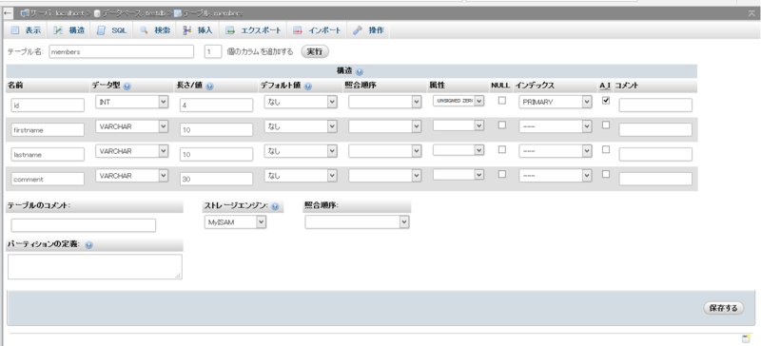This screenshot has height=346, width=761.
Task: Switch to the 検索 tab
Action: [x=155, y=30]
